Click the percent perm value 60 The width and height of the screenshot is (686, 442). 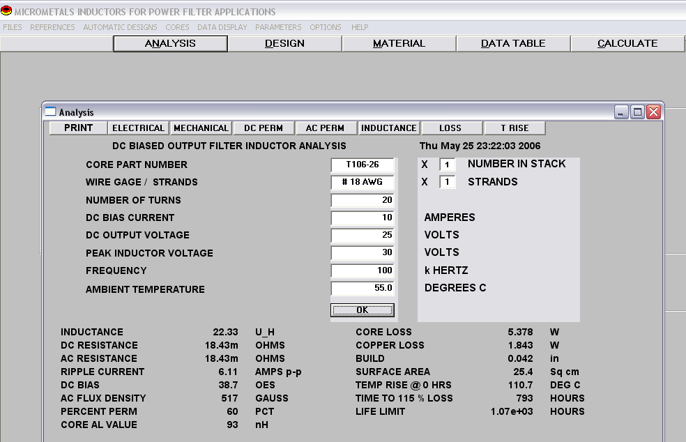pyautogui.click(x=232, y=411)
